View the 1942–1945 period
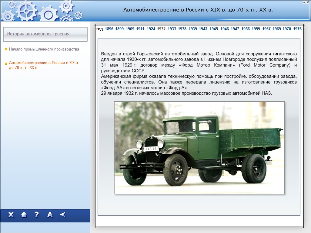Image resolution: width=311 pixels, height=233 pixels. [209, 29]
